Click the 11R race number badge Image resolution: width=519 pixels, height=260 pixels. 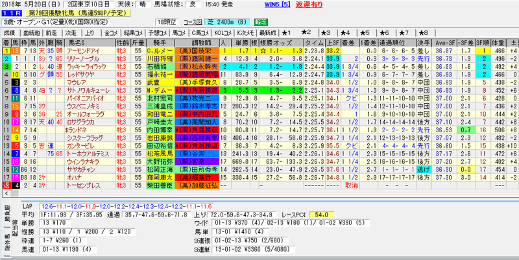tap(12, 14)
